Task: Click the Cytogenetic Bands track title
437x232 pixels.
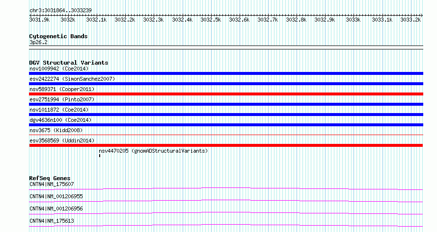Action: click(58, 36)
